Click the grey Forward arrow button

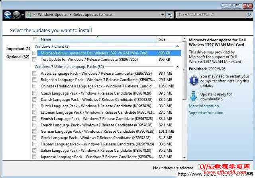pos(16,15)
